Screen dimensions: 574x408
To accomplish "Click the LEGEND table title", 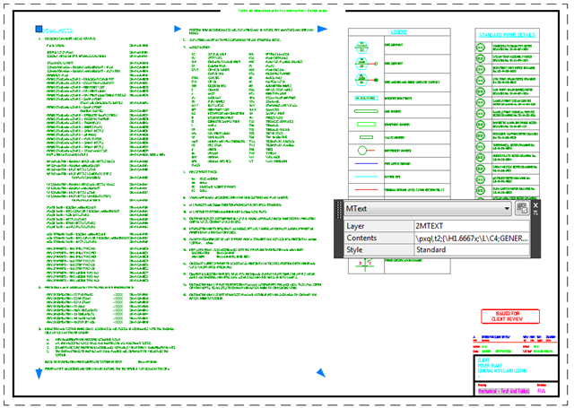I will [x=401, y=34].
